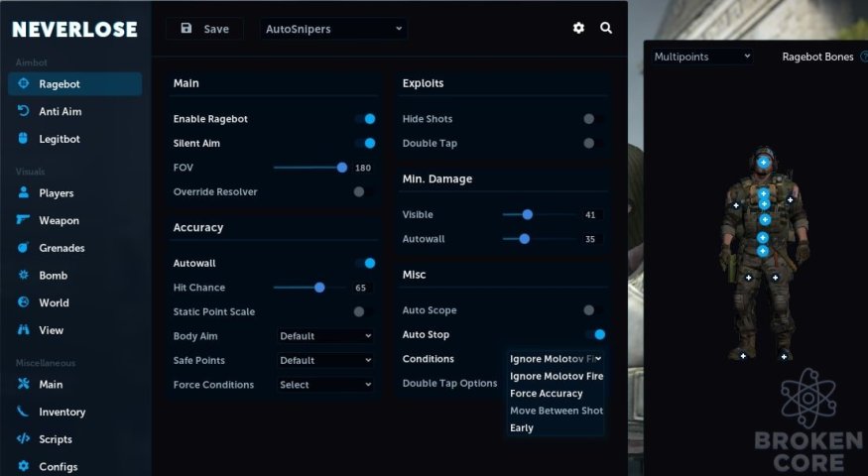
Task: Select the head multipoint on player model
Action: 764,163
